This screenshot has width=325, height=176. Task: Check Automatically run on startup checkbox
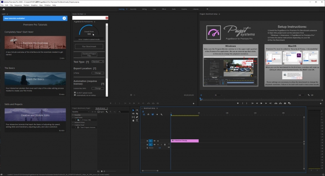tap(75, 95)
